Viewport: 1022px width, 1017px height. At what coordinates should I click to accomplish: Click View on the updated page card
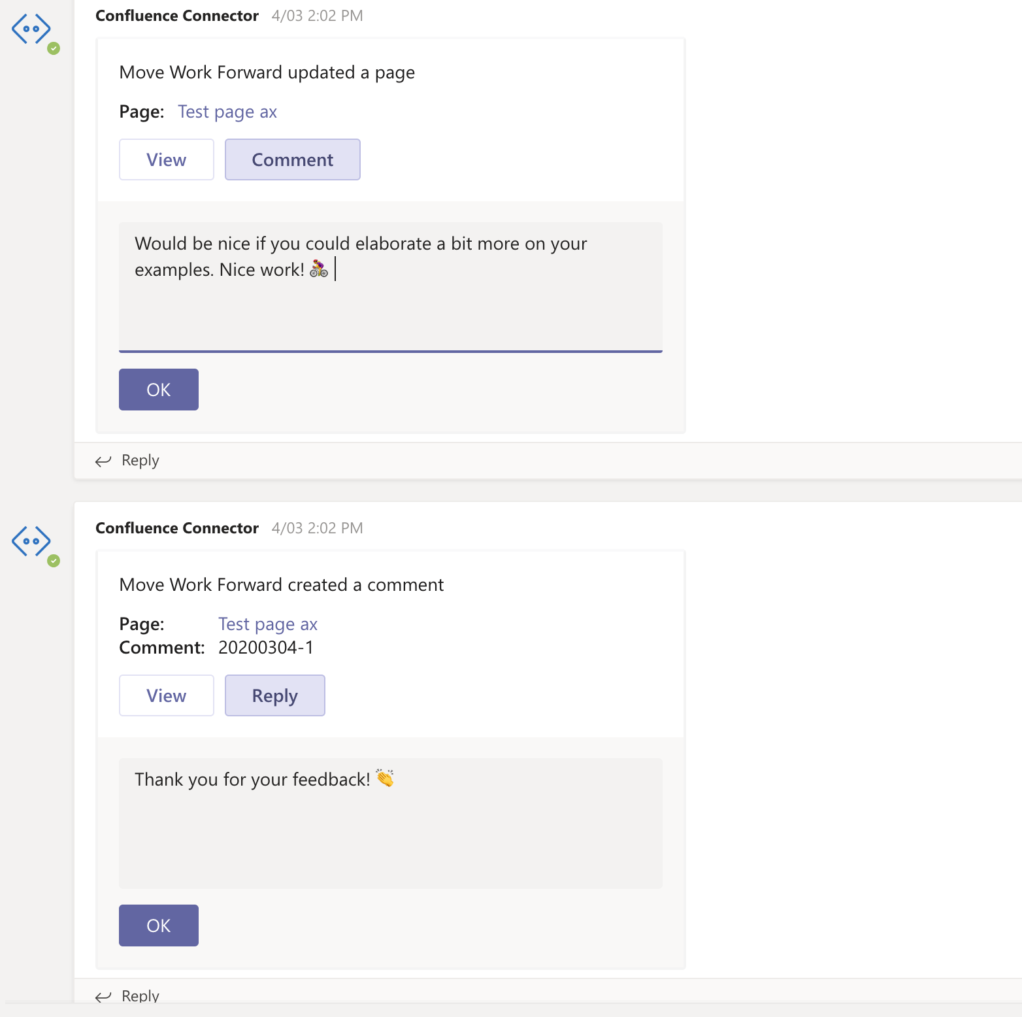(x=166, y=159)
